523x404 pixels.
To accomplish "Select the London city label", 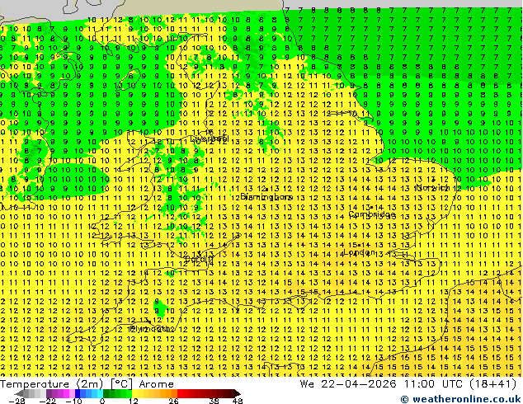I will (x=359, y=252).
